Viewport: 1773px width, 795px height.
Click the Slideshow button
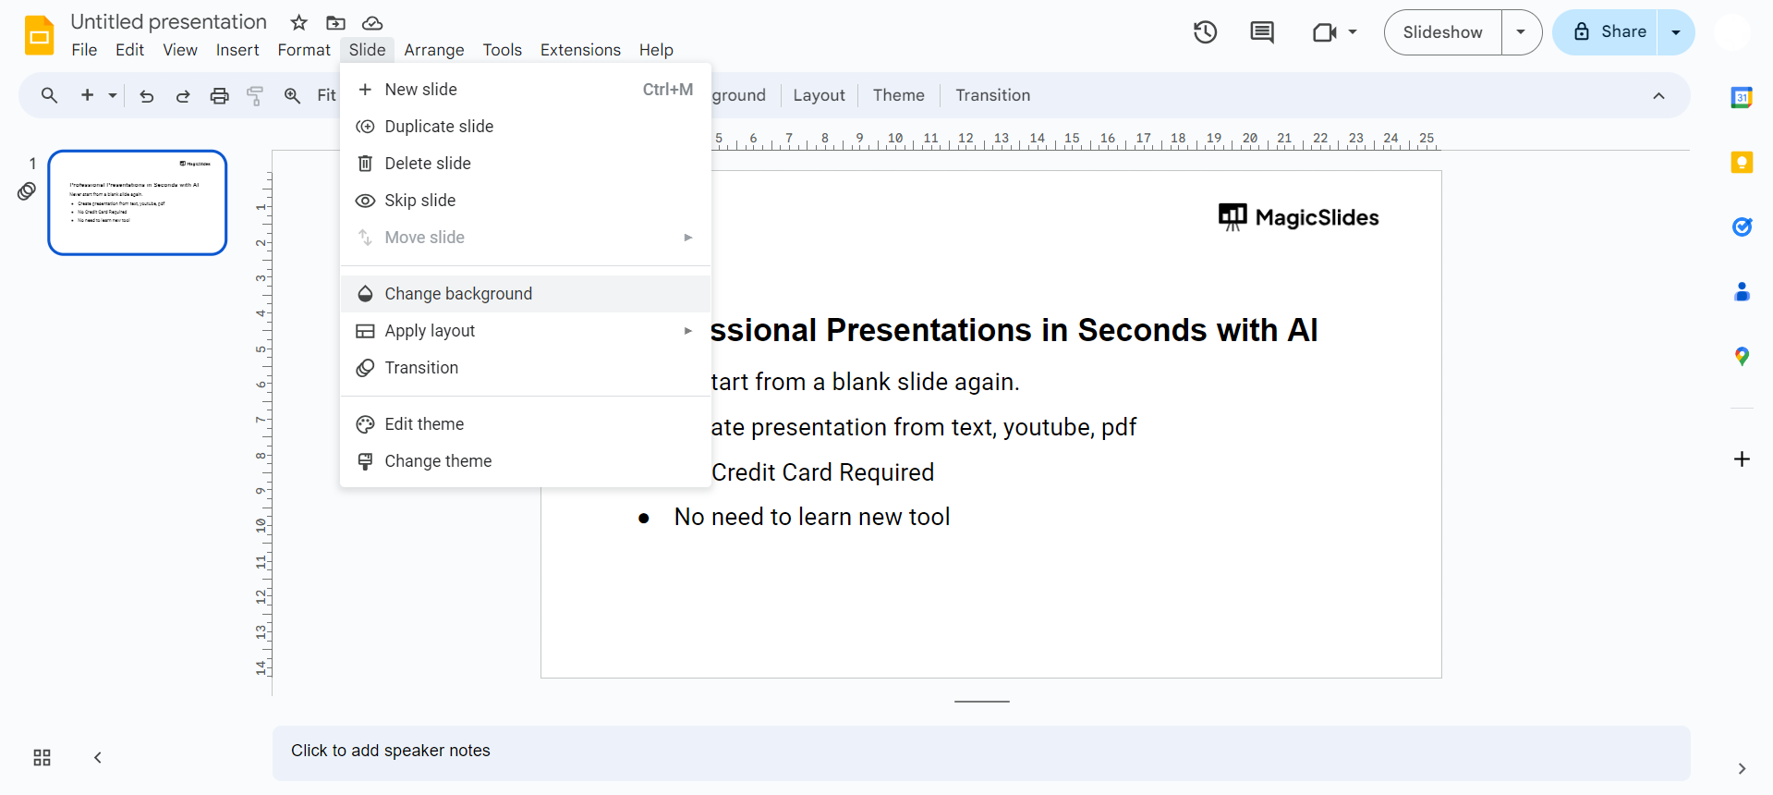click(x=1442, y=32)
